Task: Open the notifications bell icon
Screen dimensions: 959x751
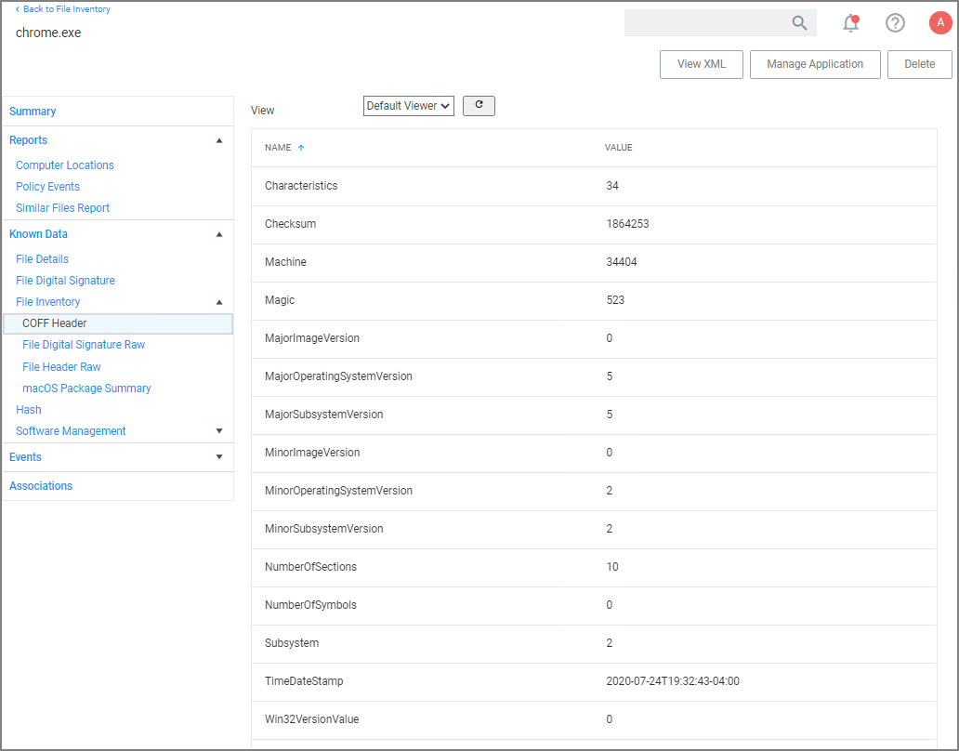Action: tap(850, 23)
